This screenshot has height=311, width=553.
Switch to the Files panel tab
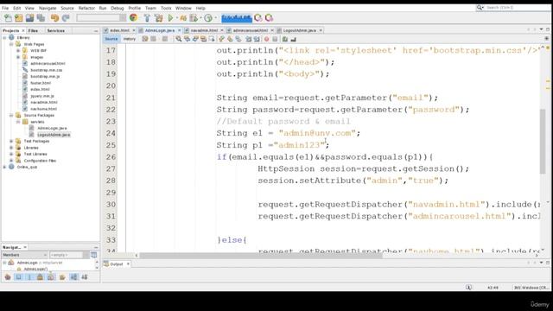pyautogui.click(x=33, y=31)
